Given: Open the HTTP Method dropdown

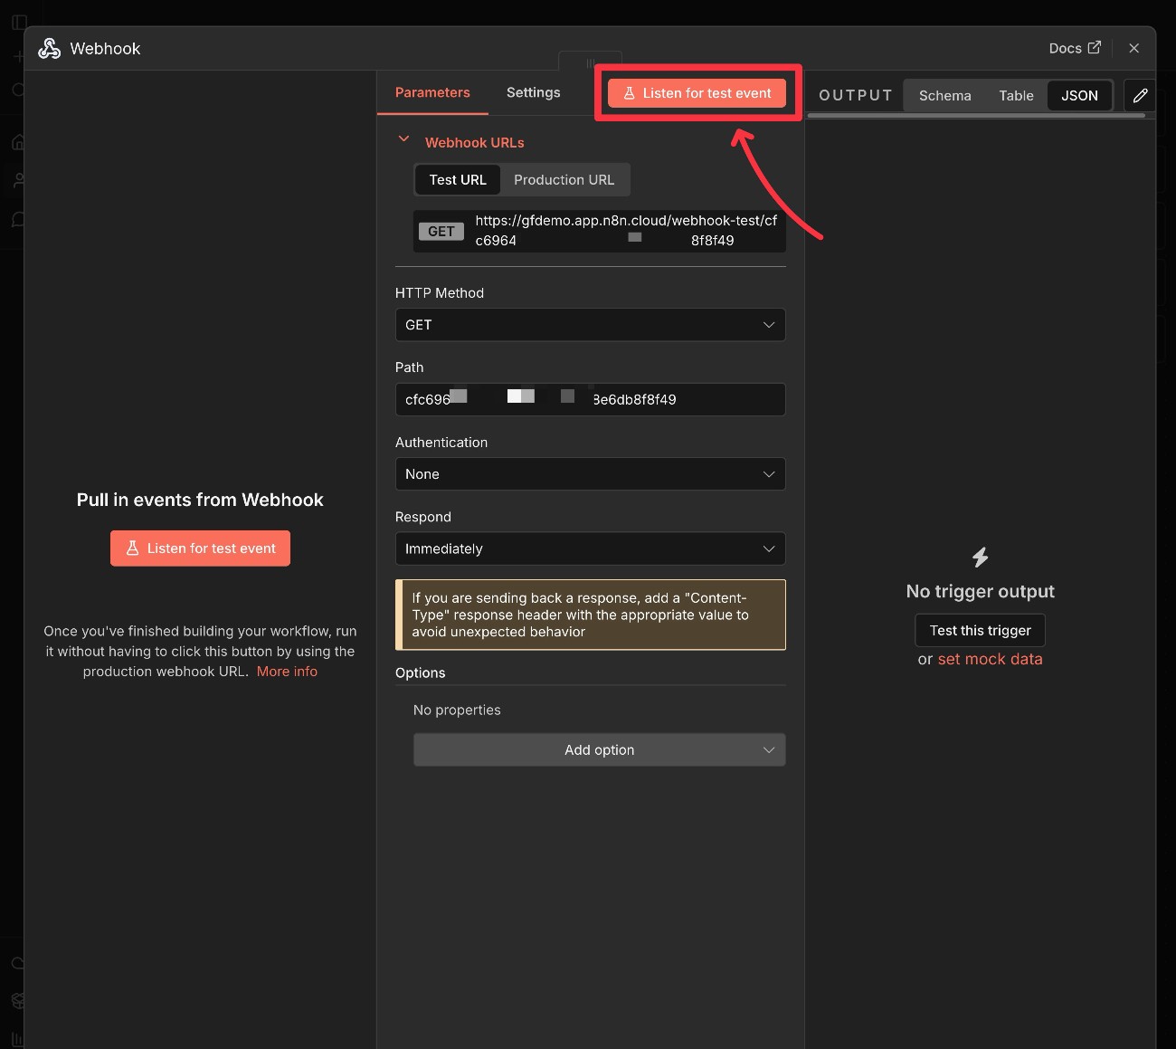Looking at the screenshot, I should pyautogui.click(x=590, y=325).
